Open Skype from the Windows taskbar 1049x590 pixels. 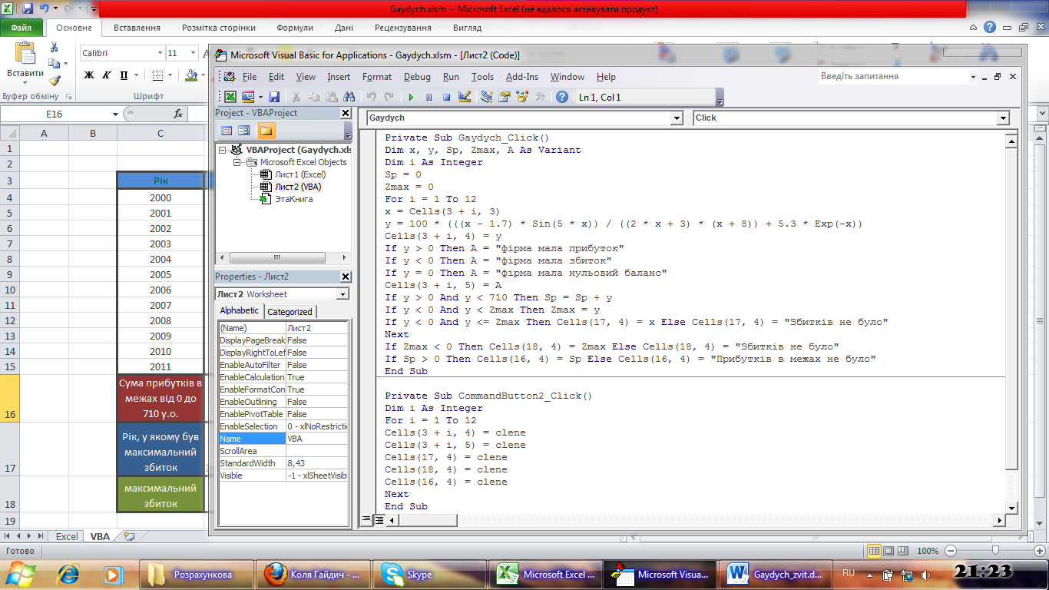[x=429, y=574]
